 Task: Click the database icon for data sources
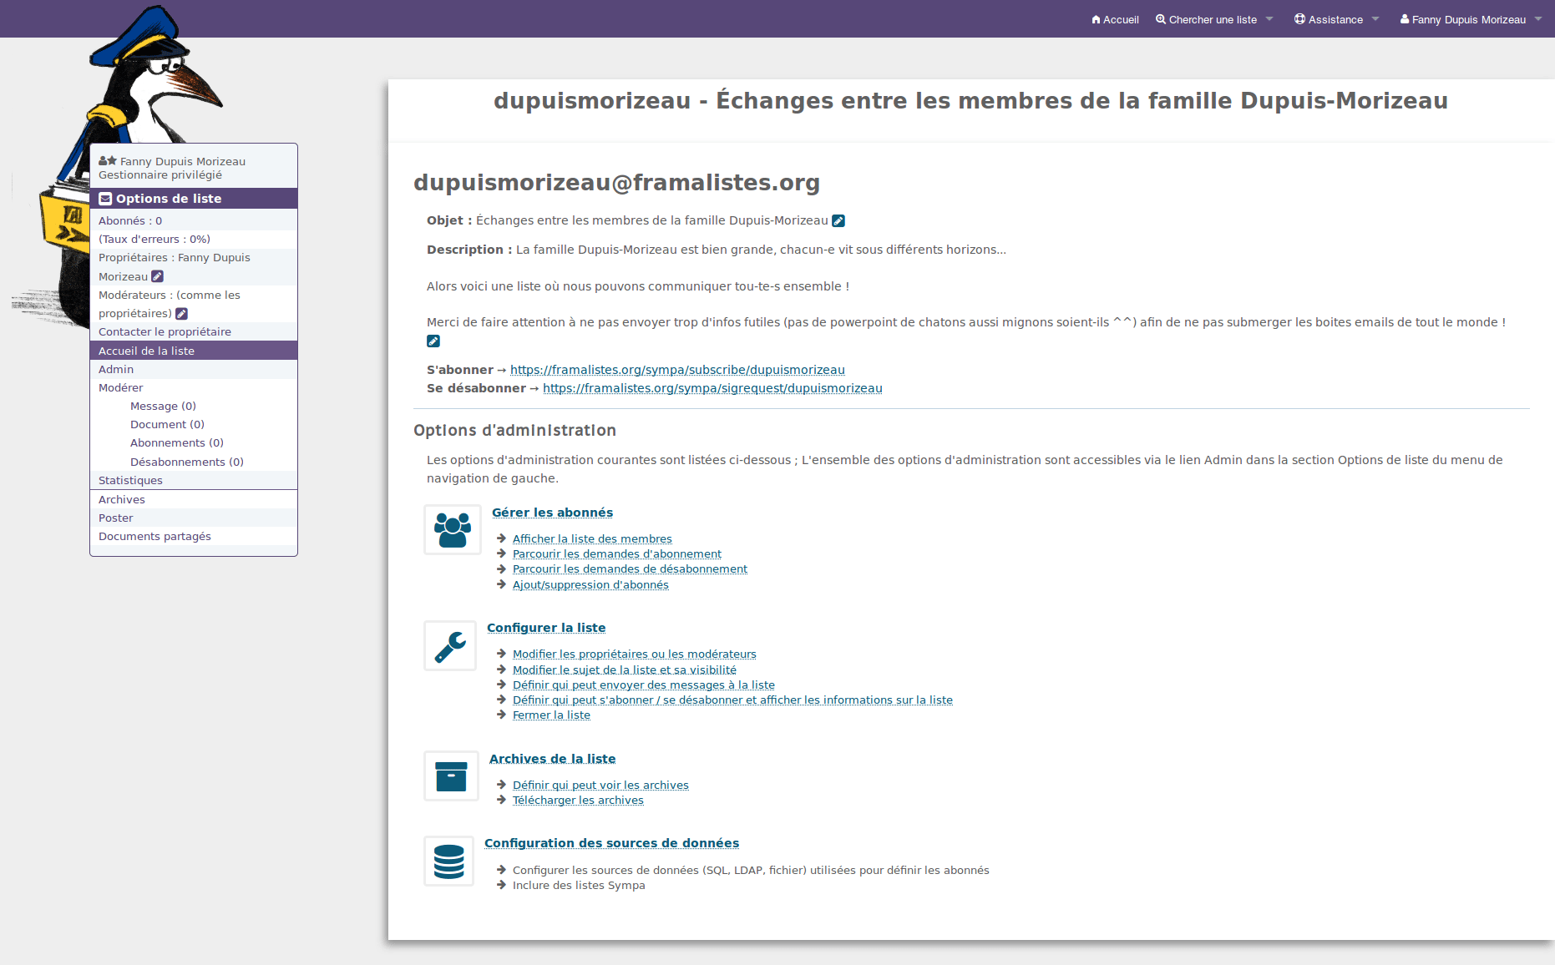(x=448, y=861)
